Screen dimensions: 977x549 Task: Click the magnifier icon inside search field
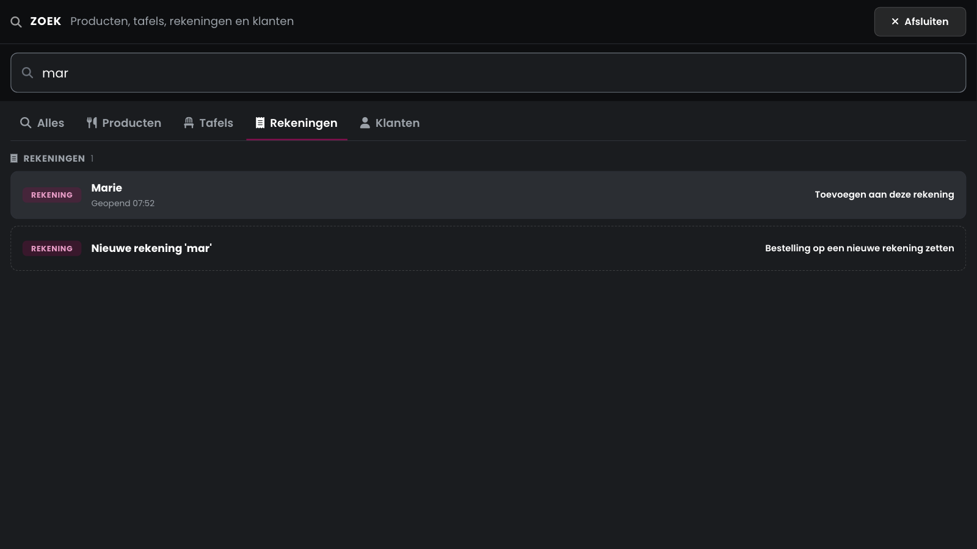click(x=27, y=73)
